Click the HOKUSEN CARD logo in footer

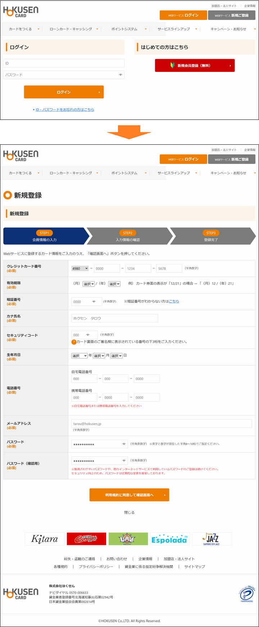pos(21,594)
